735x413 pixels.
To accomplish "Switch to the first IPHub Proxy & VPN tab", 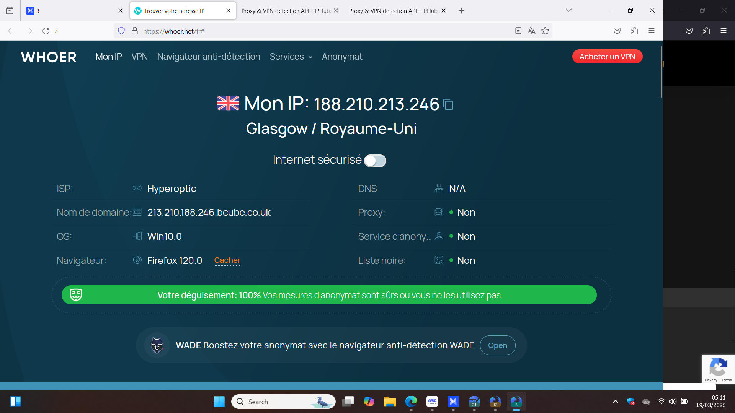I will click(286, 11).
